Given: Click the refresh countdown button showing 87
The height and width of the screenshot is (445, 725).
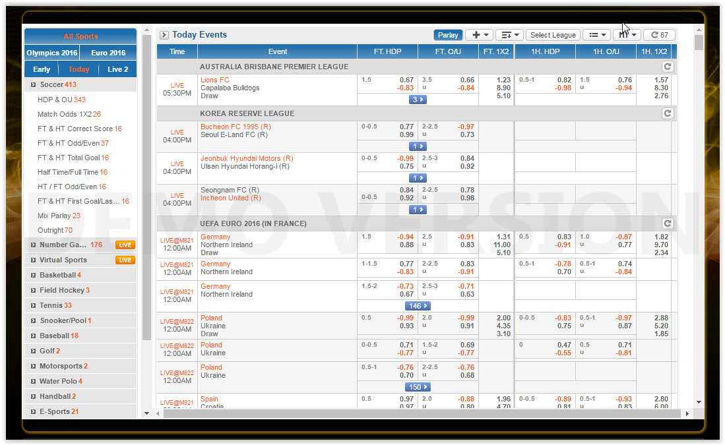Looking at the screenshot, I should coord(659,35).
